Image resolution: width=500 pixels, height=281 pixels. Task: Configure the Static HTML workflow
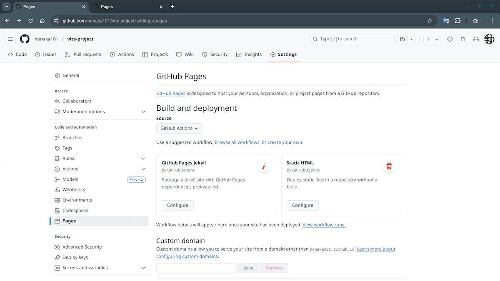pyautogui.click(x=302, y=206)
